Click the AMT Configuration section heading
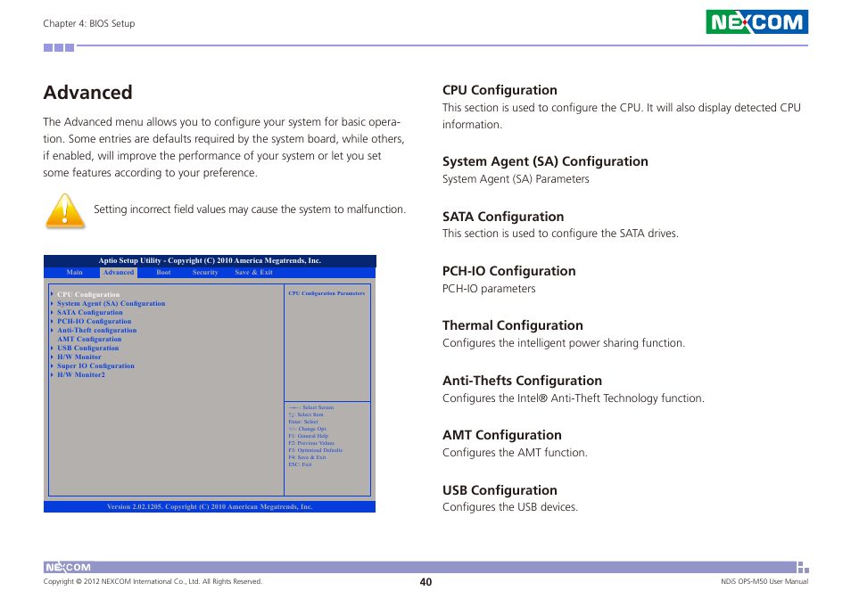Image resolution: width=851 pixels, height=599 pixels. [x=502, y=435]
